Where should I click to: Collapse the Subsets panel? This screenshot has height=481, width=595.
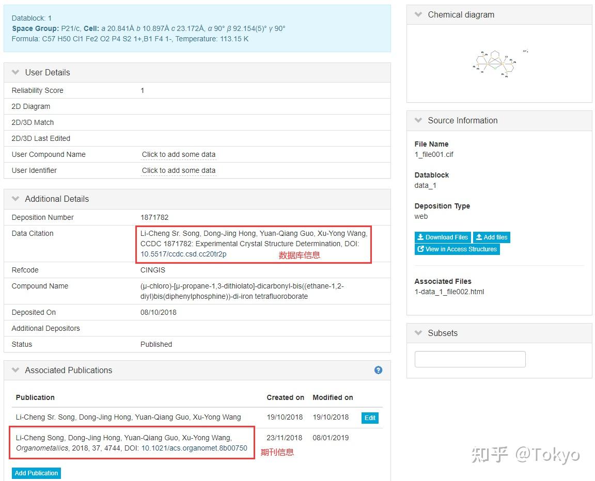pos(418,333)
